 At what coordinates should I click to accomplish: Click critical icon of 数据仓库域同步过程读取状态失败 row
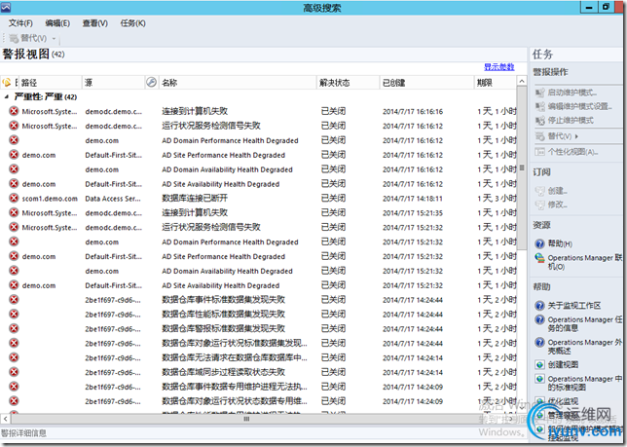pyautogui.click(x=14, y=372)
